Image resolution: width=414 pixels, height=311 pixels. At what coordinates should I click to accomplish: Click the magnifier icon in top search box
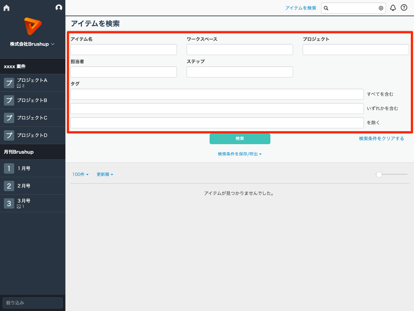click(326, 8)
